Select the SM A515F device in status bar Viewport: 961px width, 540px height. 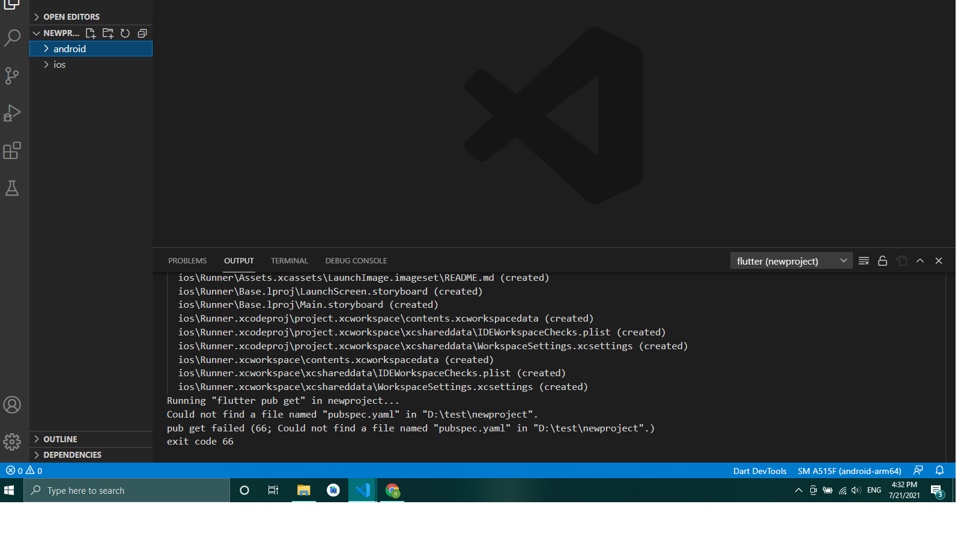coord(849,471)
